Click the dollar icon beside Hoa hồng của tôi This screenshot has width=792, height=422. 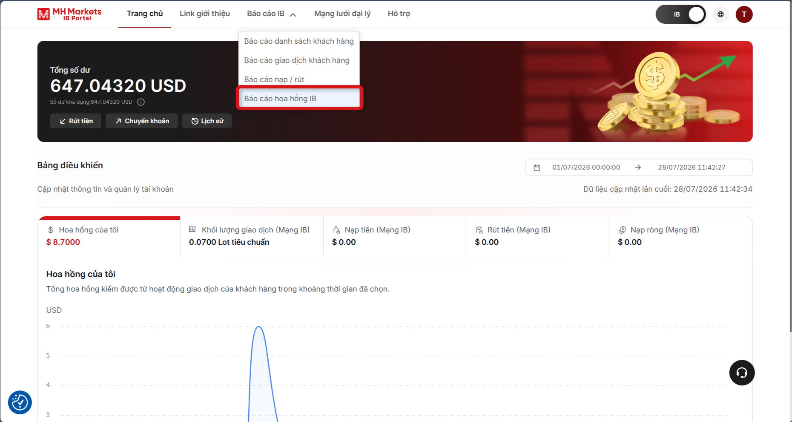[51, 230]
